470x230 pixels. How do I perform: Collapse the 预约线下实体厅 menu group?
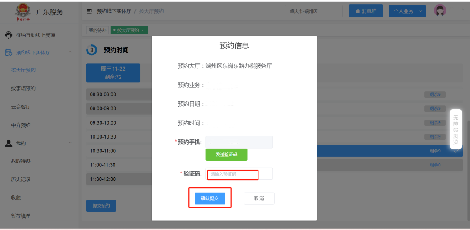point(70,52)
